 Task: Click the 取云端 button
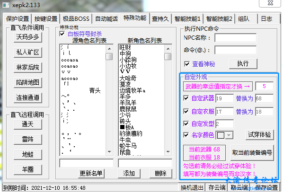click(239, 188)
